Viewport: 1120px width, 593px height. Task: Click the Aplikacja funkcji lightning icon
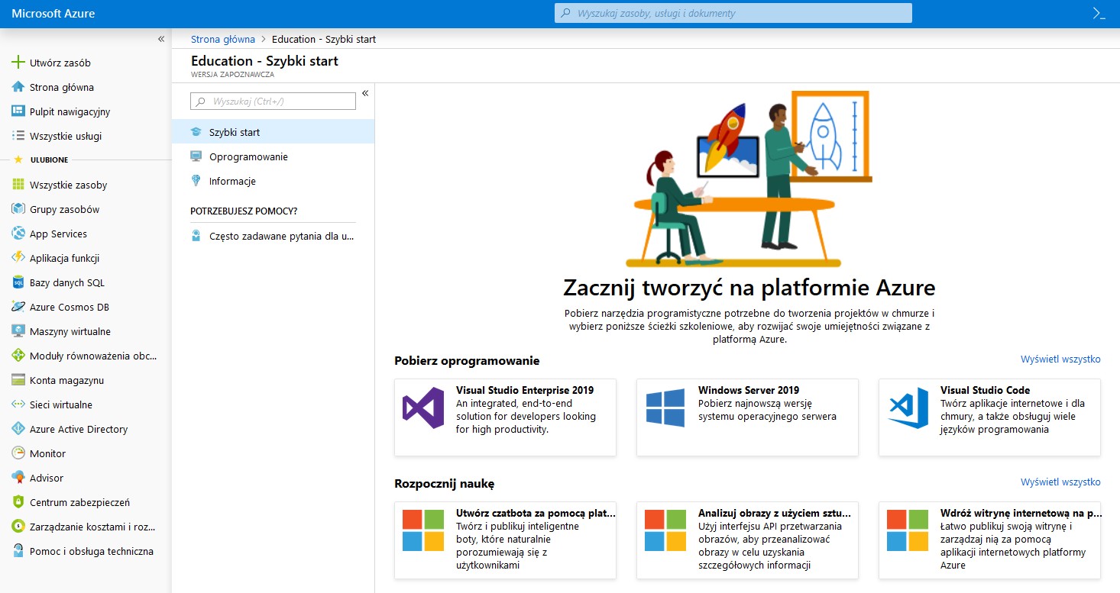click(18, 258)
